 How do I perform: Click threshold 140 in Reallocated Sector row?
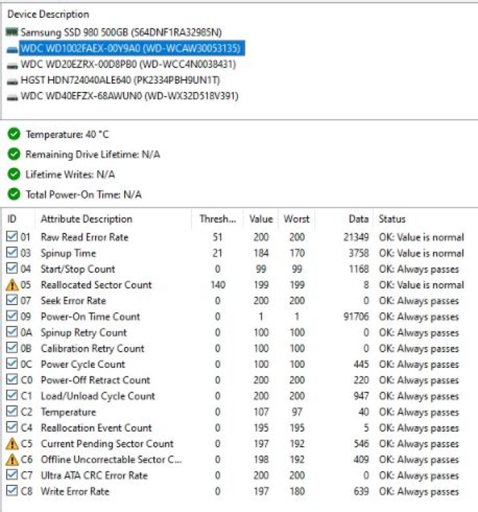point(218,285)
